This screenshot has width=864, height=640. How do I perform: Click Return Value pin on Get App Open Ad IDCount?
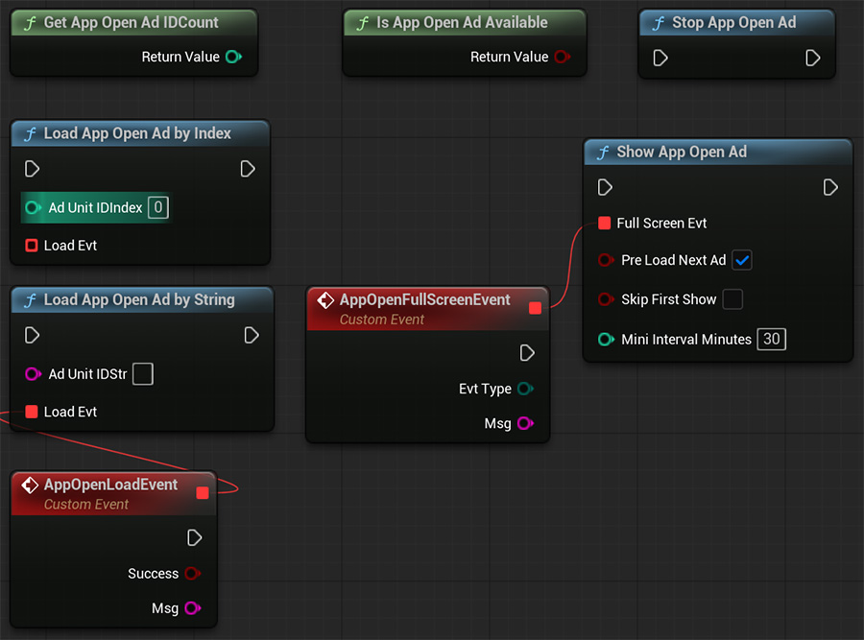(233, 57)
